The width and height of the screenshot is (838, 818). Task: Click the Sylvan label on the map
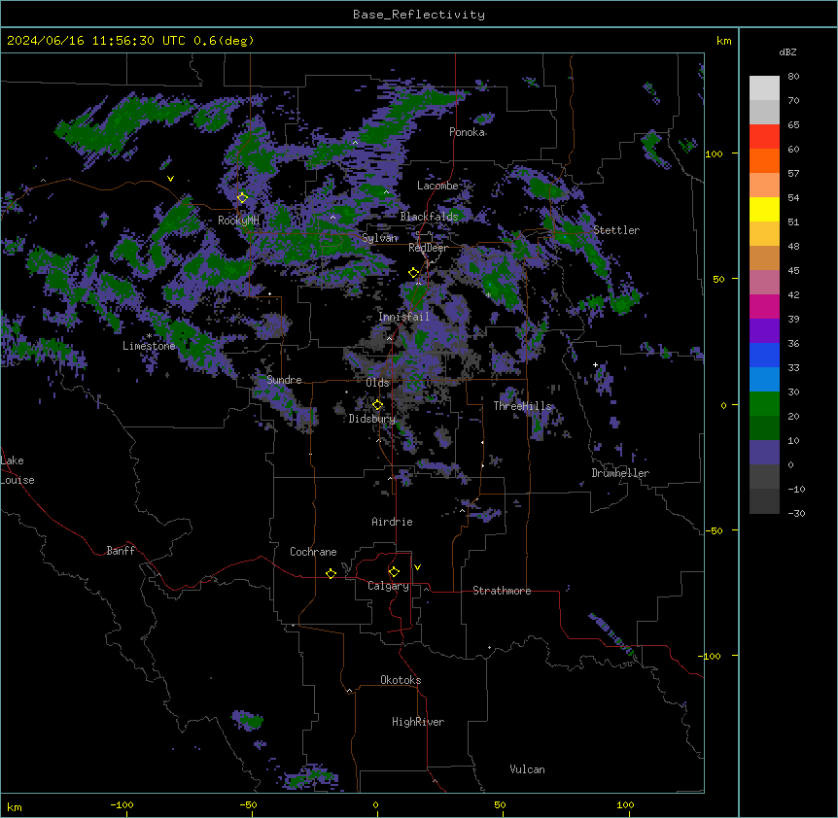click(x=380, y=238)
